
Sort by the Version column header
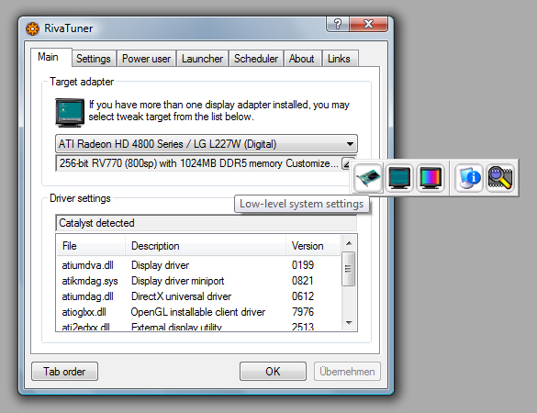(x=313, y=246)
